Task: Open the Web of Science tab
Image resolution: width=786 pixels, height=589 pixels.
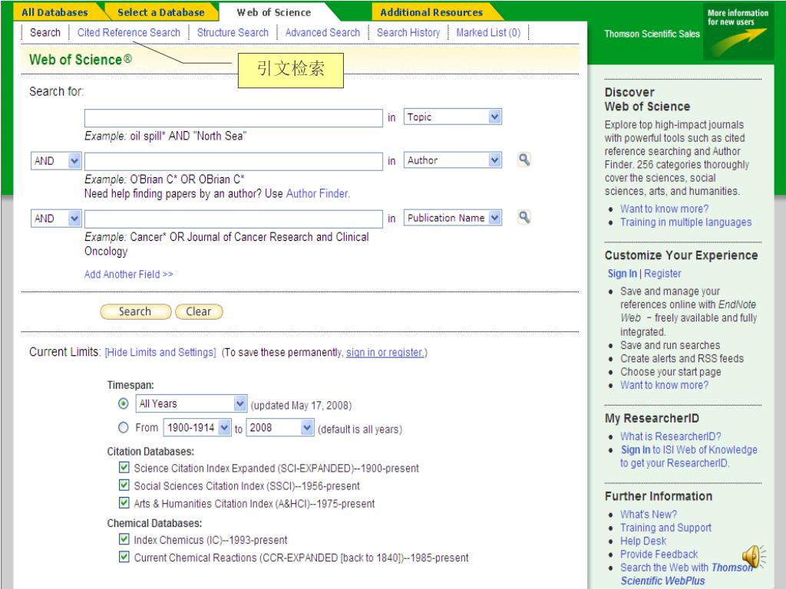Action: click(274, 12)
